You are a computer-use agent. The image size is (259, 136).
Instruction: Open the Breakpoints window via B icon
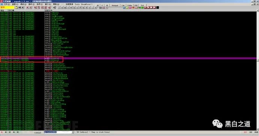click(x=86, y=8)
